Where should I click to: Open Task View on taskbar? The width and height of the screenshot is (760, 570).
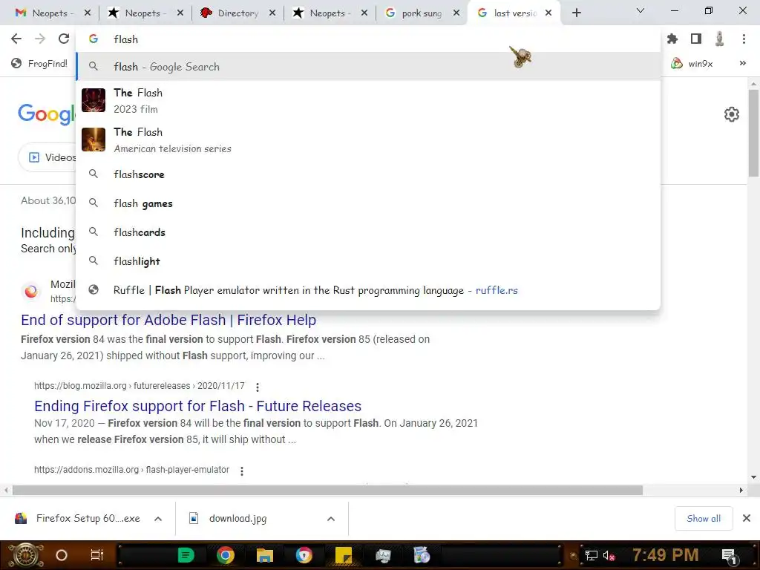97,555
